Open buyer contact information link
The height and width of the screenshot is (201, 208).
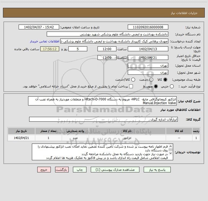tap(45, 41)
